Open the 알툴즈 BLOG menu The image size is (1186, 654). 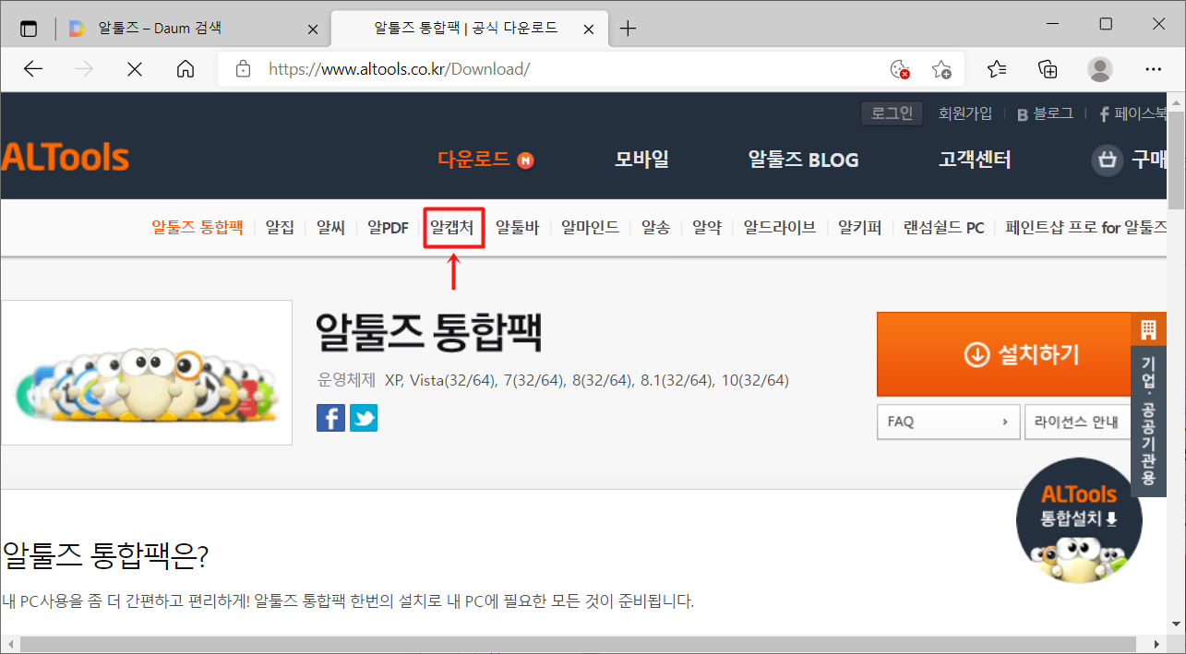coord(803,160)
